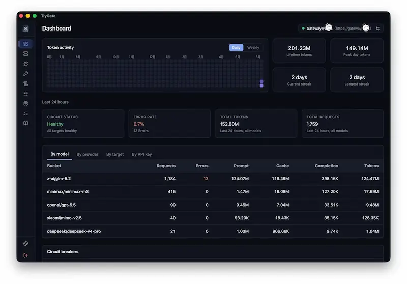The height and width of the screenshot is (284, 407).
Task: Click the red logout icon
Action: pos(26,255)
